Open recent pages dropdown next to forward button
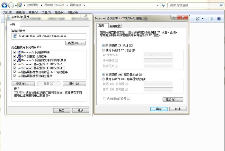This screenshot has width=225, height=151. click(x=15, y=5)
